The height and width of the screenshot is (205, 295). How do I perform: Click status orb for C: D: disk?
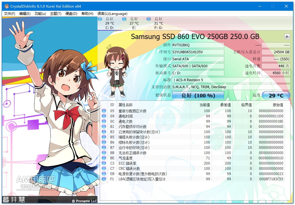pos(100,19)
